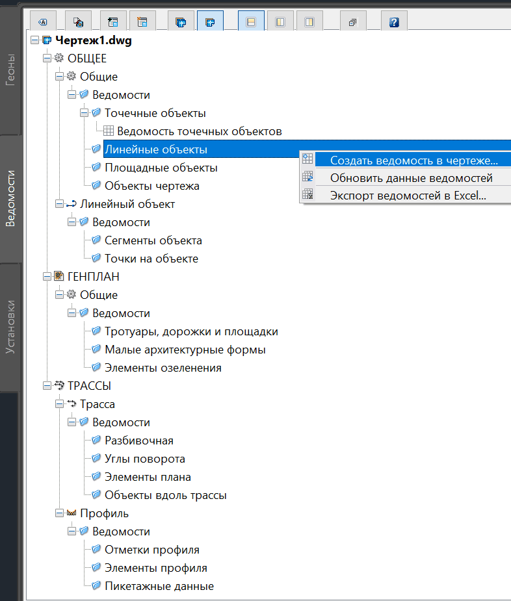Viewport: 511px width, 601px height.
Task: Select Обновить данные ведомостей from context menu
Action: click(411, 177)
